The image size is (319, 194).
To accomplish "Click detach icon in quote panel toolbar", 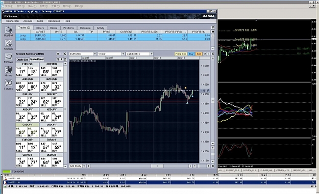I will click(x=65, y=59).
